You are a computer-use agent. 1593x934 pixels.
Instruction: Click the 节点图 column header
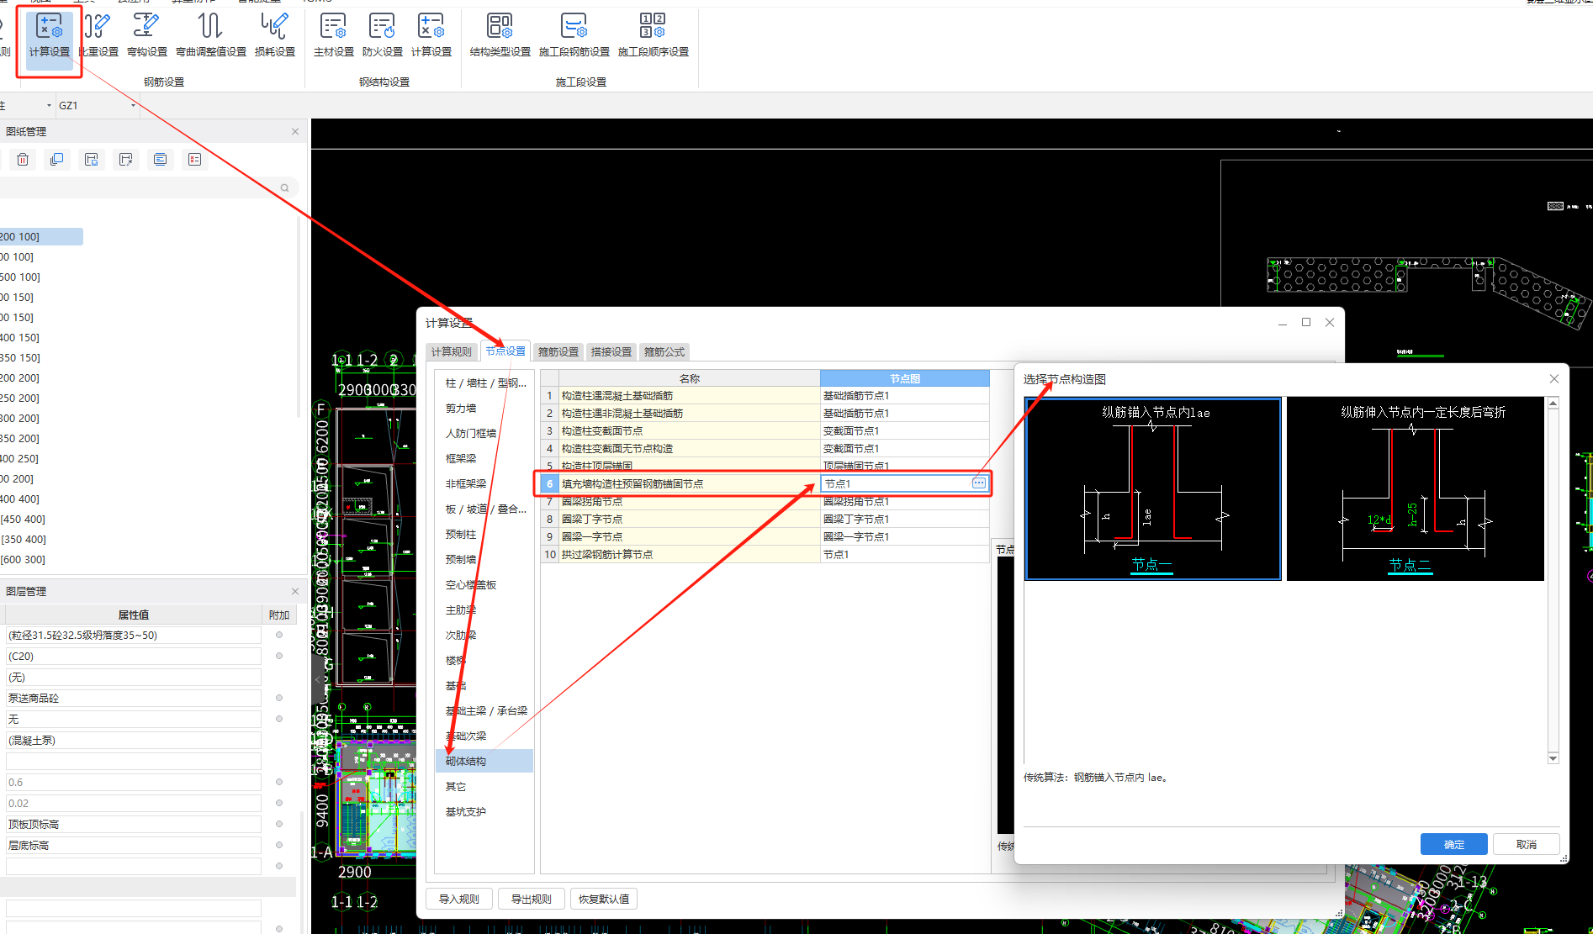[x=905, y=378]
